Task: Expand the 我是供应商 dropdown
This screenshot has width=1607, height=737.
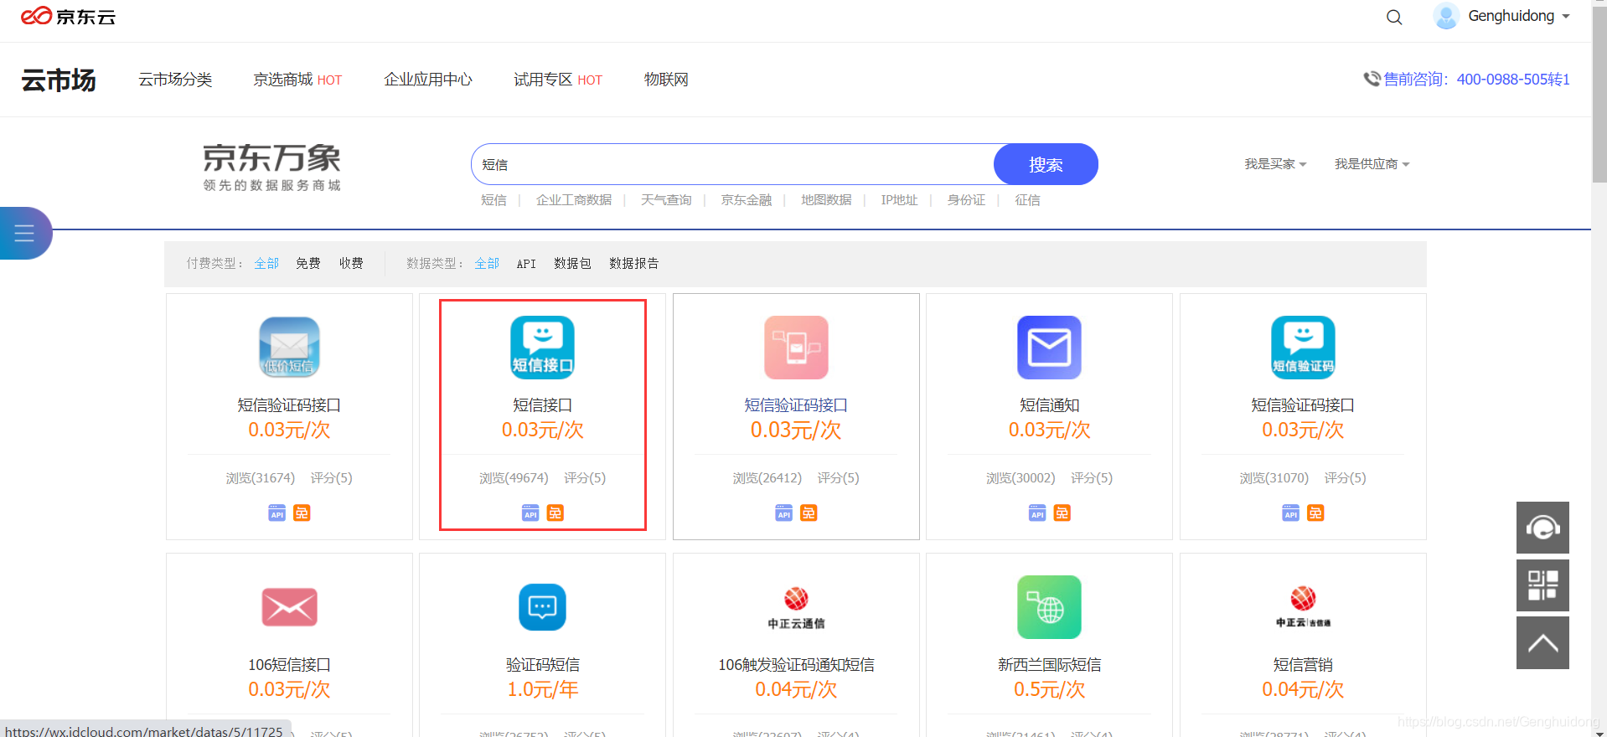Action: 1372,164
